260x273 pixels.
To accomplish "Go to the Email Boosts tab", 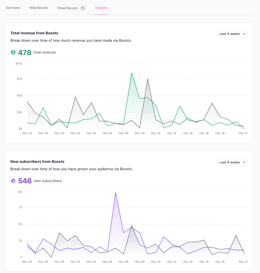I will point(67,8).
